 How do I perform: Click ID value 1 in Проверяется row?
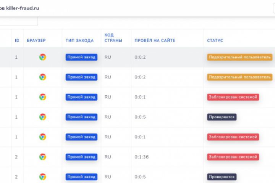pos(16,117)
